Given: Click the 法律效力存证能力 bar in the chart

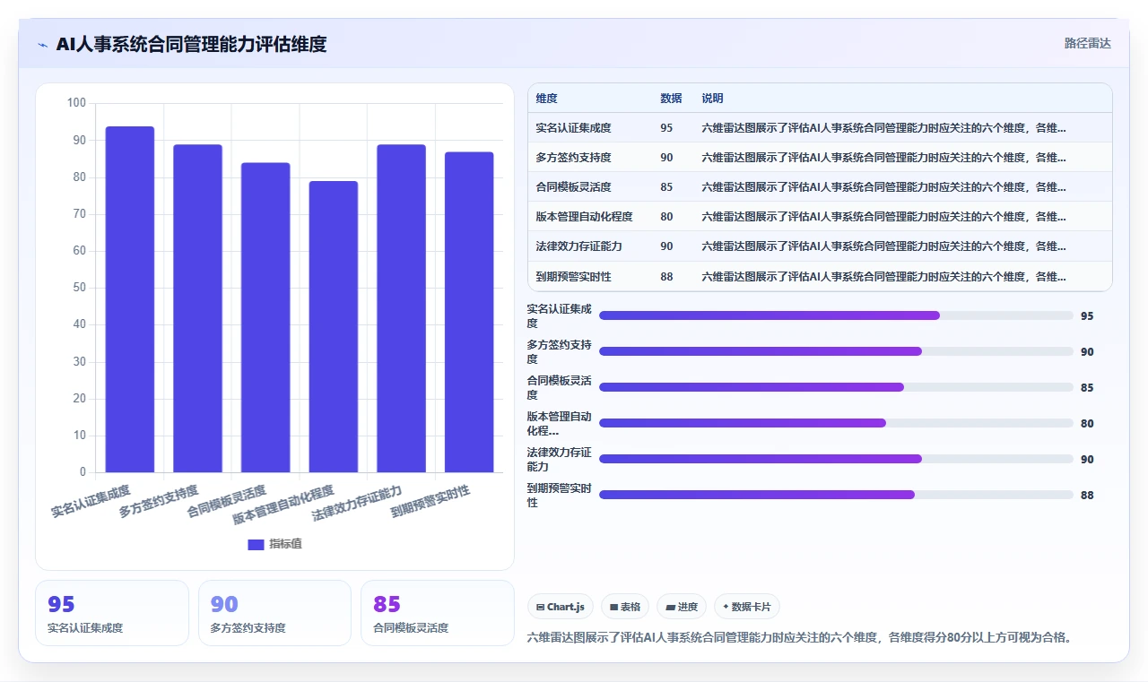Looking at the screenshot, I should [401, 308].
